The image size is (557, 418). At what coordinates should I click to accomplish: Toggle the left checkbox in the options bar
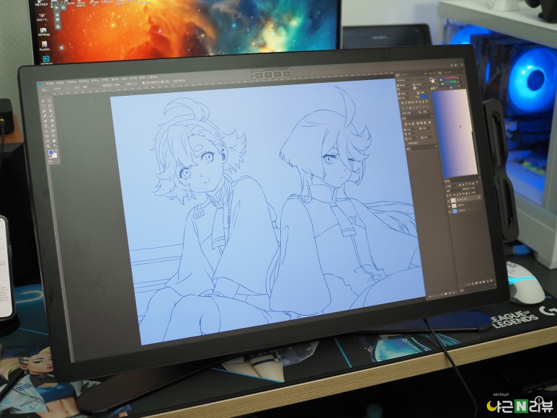click(143, 83)
